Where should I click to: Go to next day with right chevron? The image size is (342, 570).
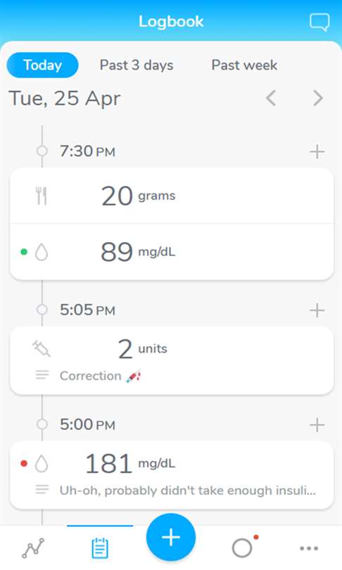point(318,98)
